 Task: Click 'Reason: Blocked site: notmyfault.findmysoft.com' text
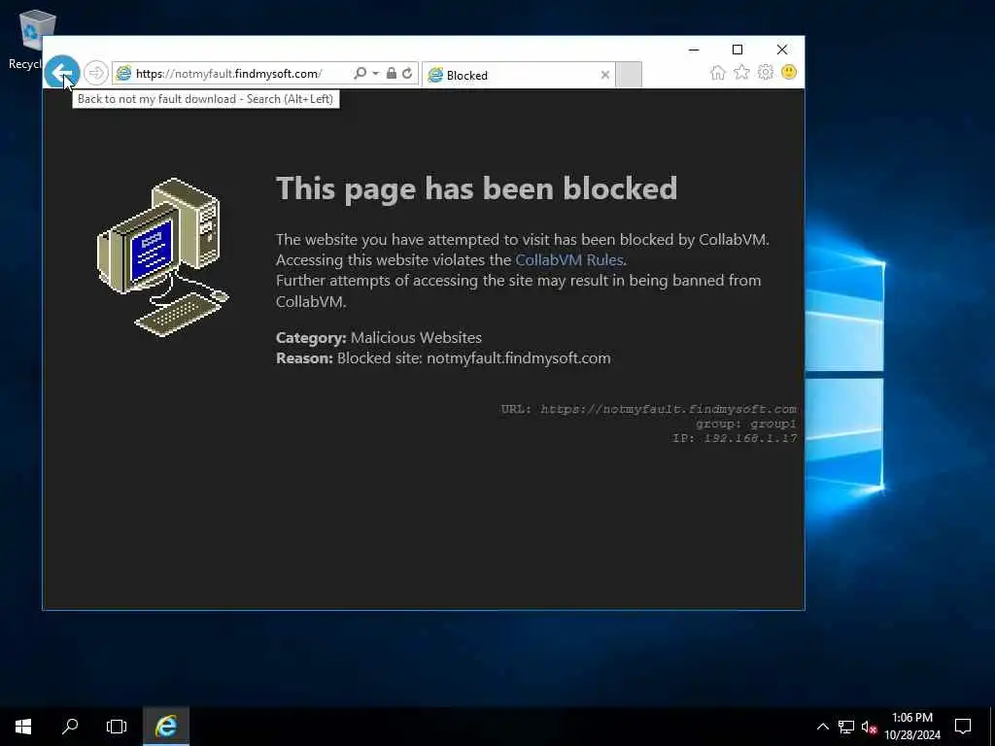tap(443, 358)
